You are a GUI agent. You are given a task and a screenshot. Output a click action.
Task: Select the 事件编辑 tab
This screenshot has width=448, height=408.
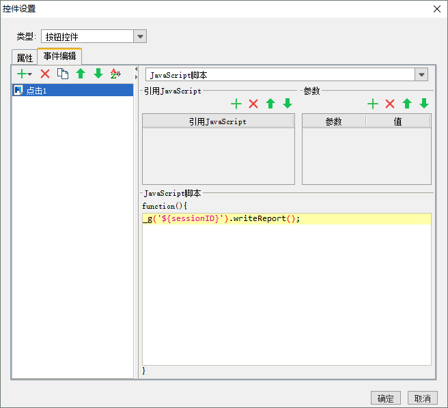59,56
